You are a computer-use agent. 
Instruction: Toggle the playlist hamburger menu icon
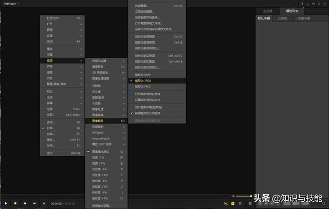[250, 204]
